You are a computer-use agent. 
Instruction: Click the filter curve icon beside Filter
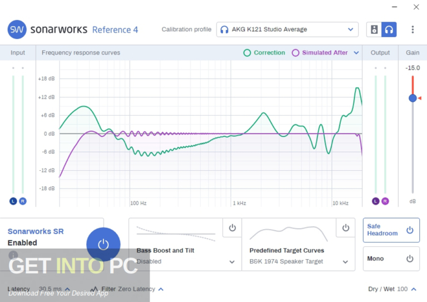pos(94,289)
